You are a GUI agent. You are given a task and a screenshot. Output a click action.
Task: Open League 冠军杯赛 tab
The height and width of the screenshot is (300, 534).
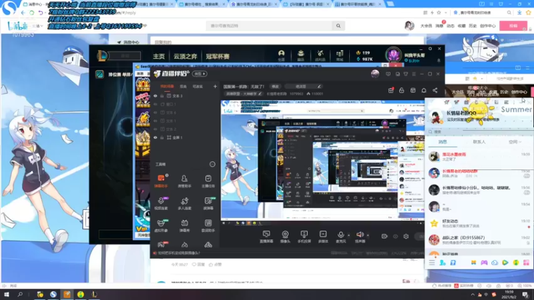coord(218,57)
